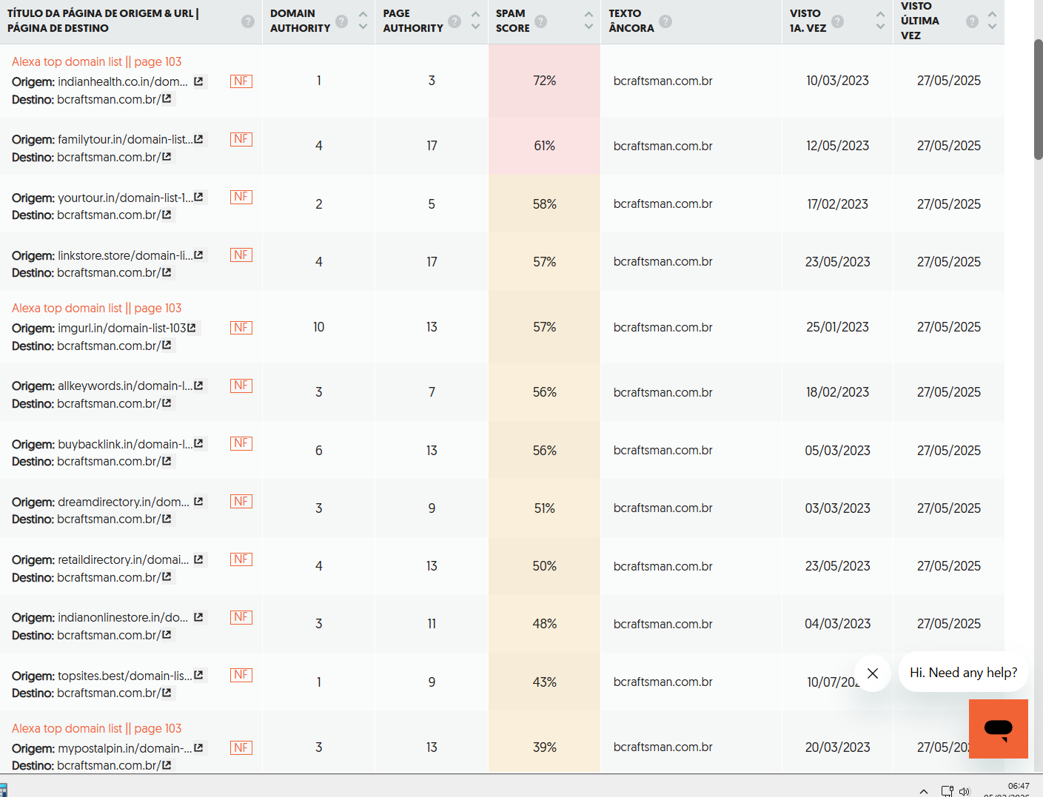Image resolution: width=1043 pixels, height=797 pixels.
Task: Click the vertical scrollbar thumb on the right
Action: coord(1038,100)
